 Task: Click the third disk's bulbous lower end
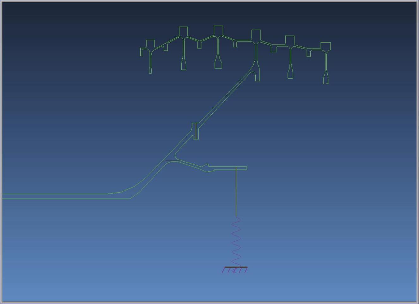218,64
